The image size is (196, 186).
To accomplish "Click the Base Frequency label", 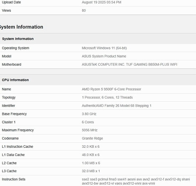I will click(x=14, y=114).
